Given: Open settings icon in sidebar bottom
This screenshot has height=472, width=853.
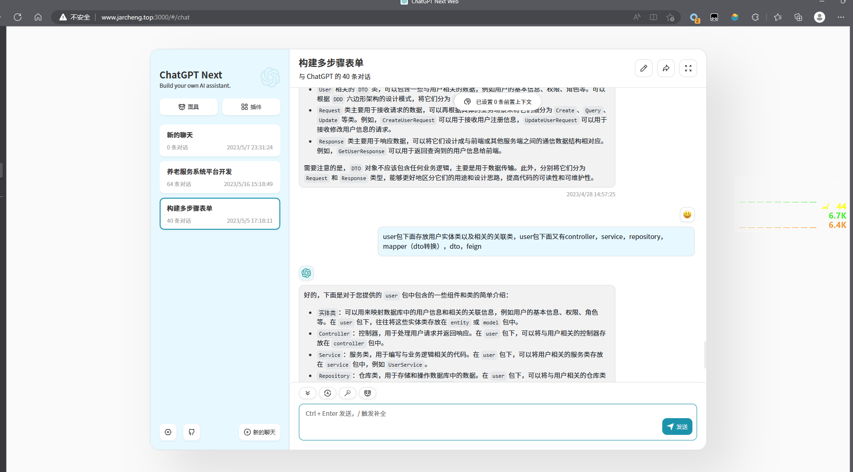Looking at the screenshot, I should pyautogui.click(x=168, y=432).
